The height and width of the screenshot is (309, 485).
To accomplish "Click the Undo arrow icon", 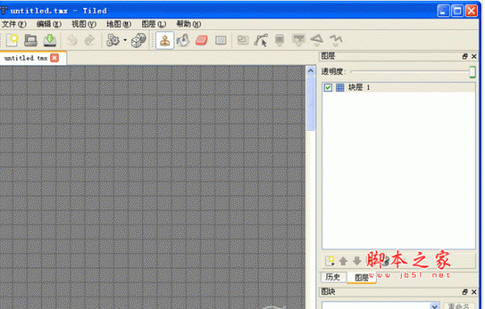I will tap(73, 40).
